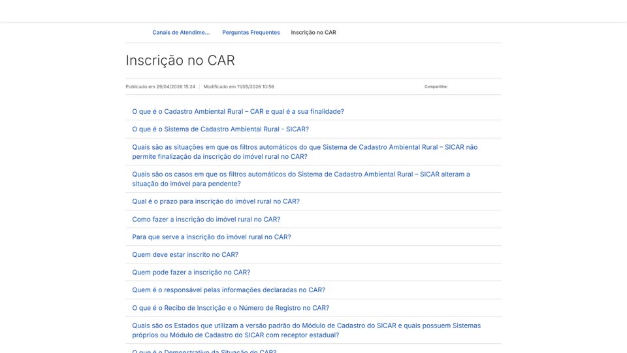Open "O que é o Demonstrativo da Situação do CAR?"
The image size is (627, 353).
[x=204, y=350]
